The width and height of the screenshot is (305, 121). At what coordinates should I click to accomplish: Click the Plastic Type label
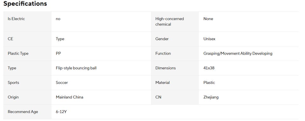(18, 53)
